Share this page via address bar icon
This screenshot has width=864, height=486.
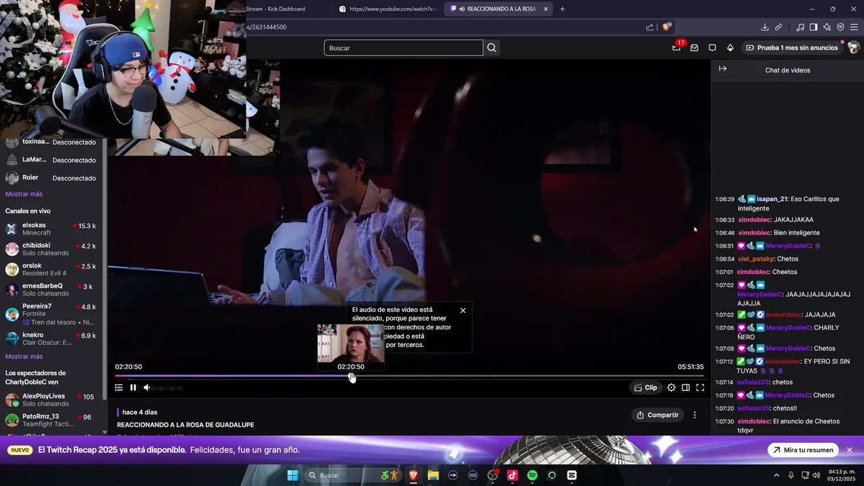pyautogui.click(x=649, y=27)
